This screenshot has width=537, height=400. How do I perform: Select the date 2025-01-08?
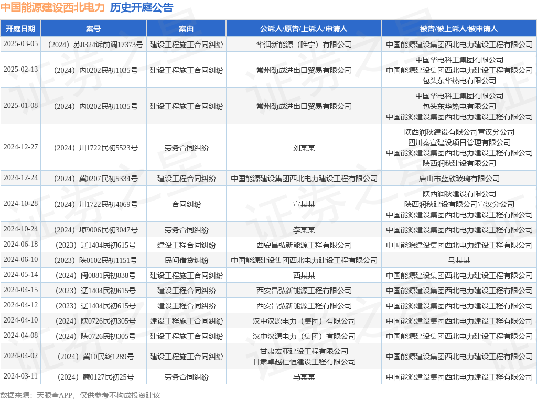(20, 106)
